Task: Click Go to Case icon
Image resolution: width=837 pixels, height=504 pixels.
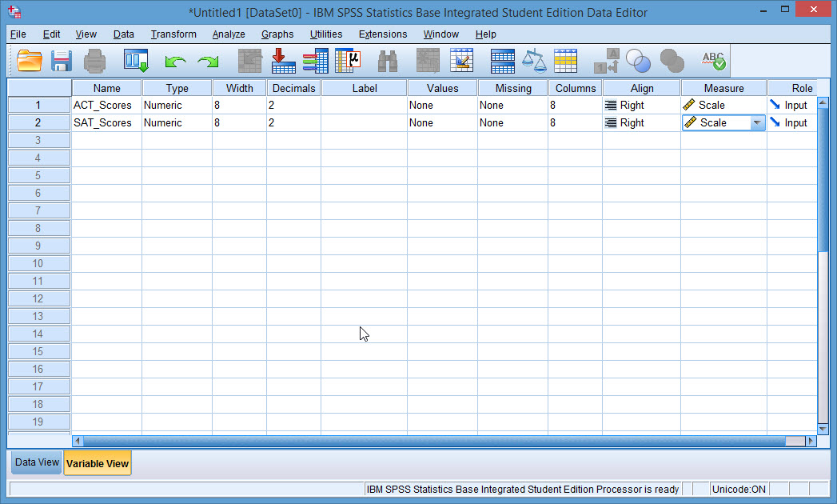Action: pos(249,61)
